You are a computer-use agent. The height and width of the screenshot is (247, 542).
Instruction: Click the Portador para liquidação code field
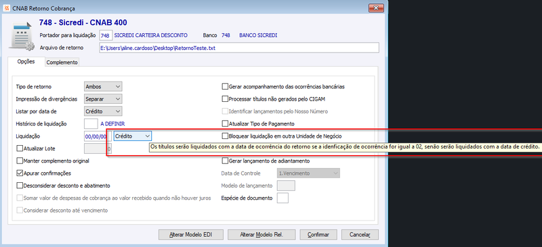click(106, 35)
